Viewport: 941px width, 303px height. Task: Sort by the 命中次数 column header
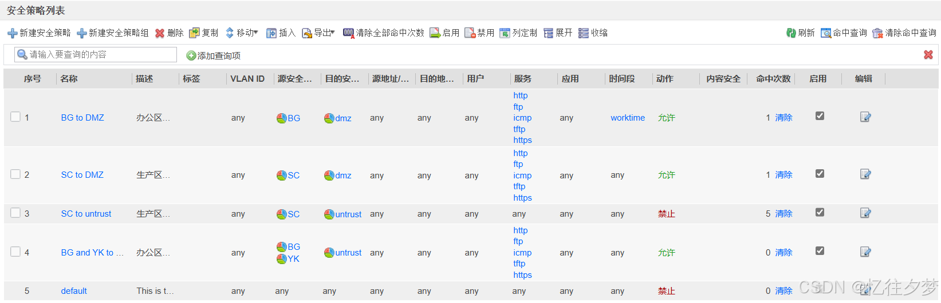pos(773,79)
